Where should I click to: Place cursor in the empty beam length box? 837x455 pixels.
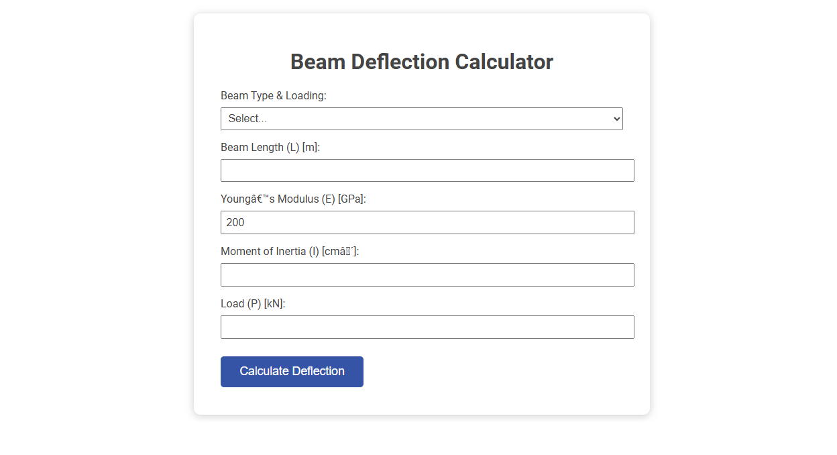427,170
